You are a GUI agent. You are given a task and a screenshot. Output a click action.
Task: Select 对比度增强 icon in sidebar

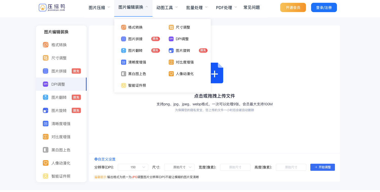click(x=46, y=137)
